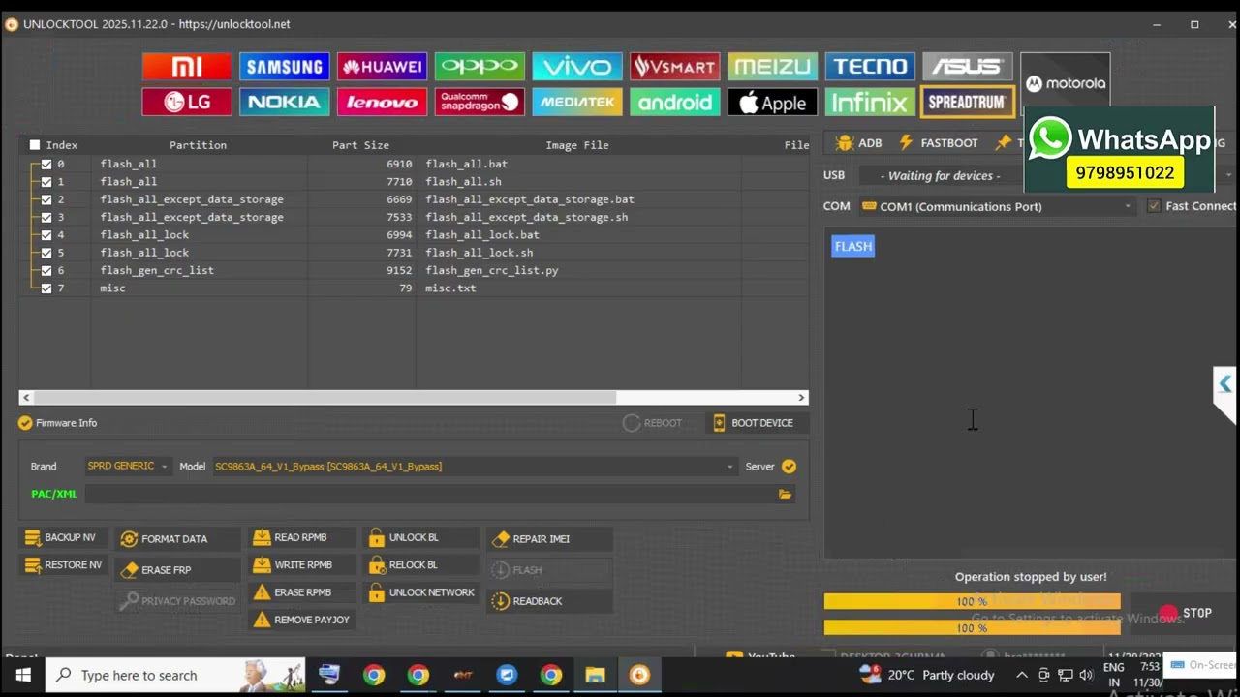
Task: Click the UnlockTool taskbar icon
Action: tap(639, 675)
